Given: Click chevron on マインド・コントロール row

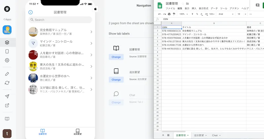Looking at the screenshot, I should tap(91, 43).
